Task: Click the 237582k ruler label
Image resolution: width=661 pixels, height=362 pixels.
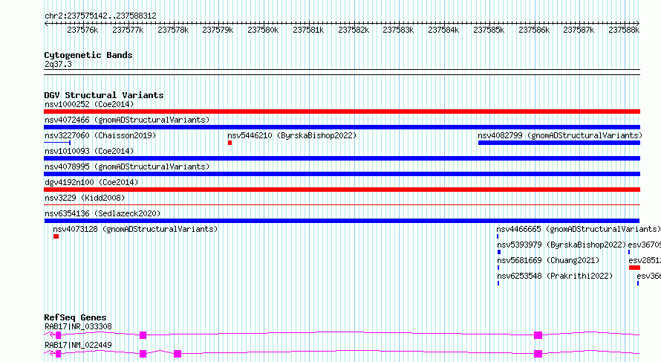Action: [x=354, y=30]
